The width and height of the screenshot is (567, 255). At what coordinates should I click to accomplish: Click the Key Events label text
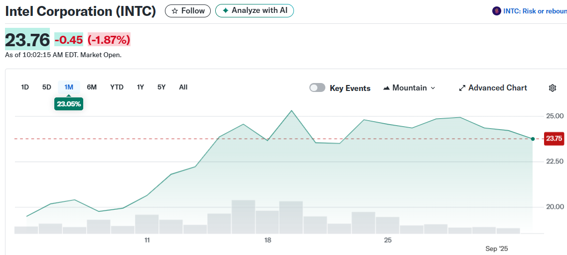point(350,88)
